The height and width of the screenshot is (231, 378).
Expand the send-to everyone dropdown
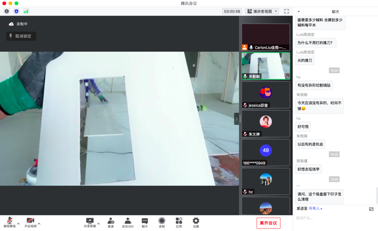point(315,209)
